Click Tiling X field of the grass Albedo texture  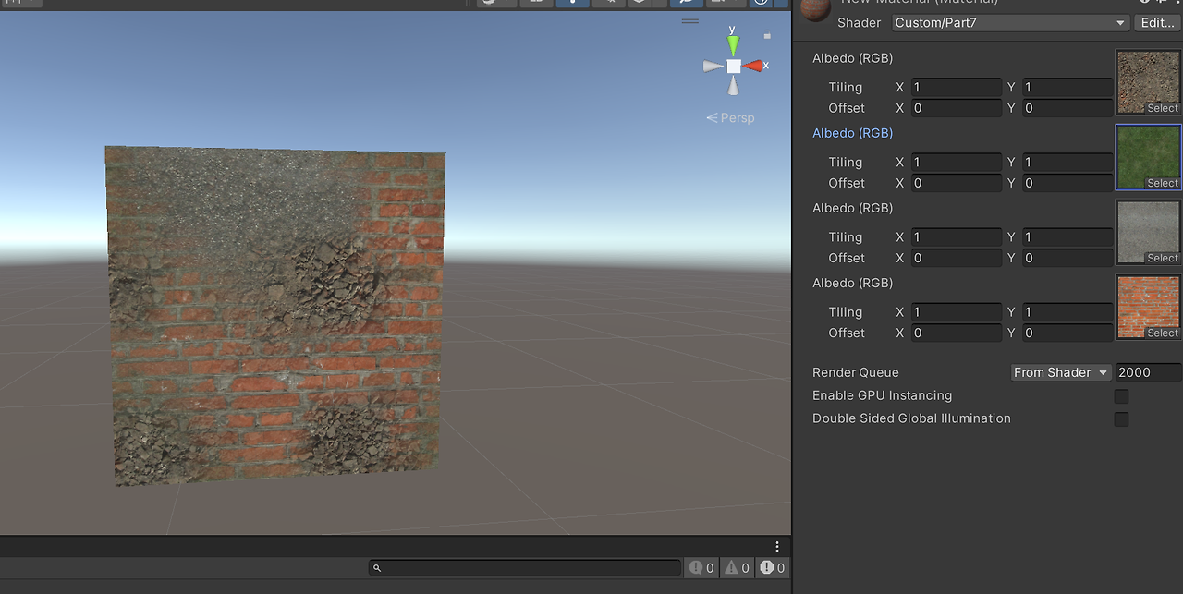point(957,162)
